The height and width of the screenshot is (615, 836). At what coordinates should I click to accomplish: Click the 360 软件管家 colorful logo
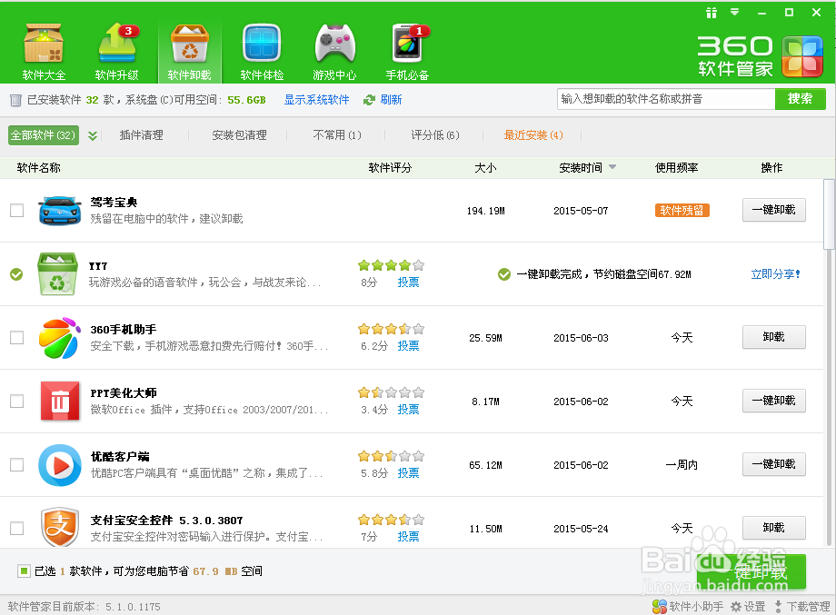point(802,56)
